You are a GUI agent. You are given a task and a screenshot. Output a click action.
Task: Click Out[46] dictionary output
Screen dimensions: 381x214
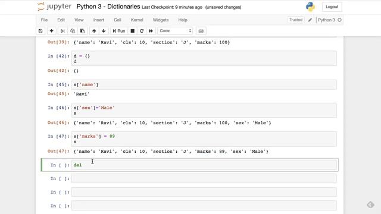[x=172, y=123]
